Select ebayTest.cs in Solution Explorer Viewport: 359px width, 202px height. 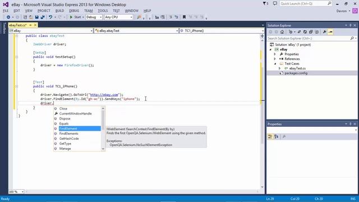coord(297,68)
